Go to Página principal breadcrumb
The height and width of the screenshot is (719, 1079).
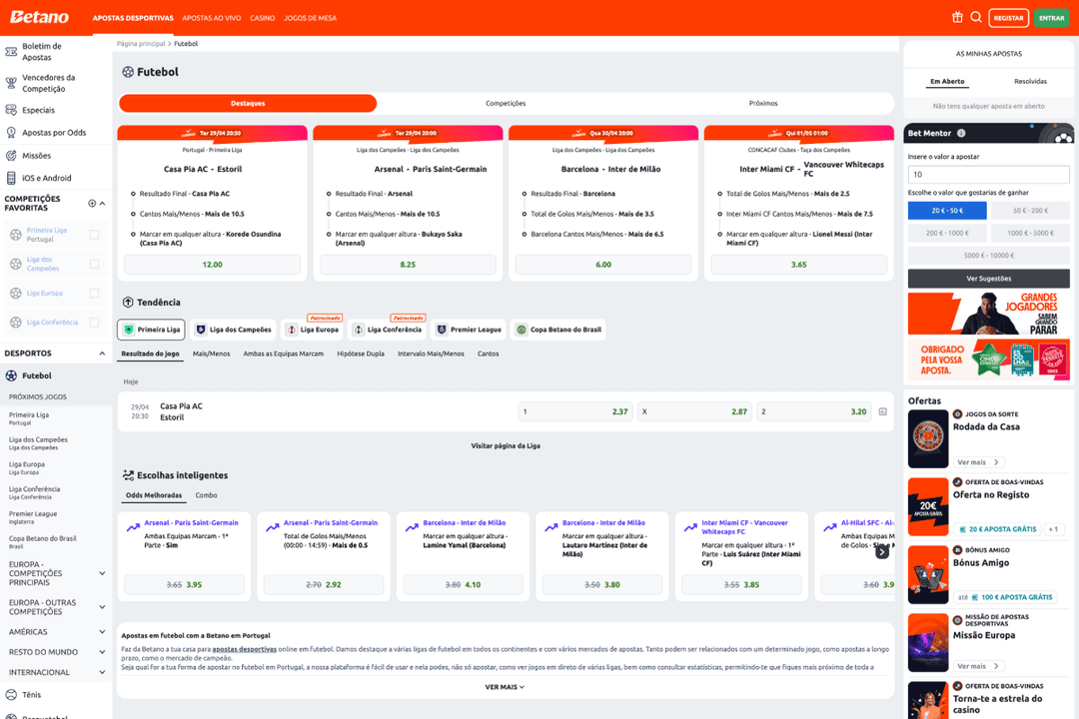click(x=141, y=43)
